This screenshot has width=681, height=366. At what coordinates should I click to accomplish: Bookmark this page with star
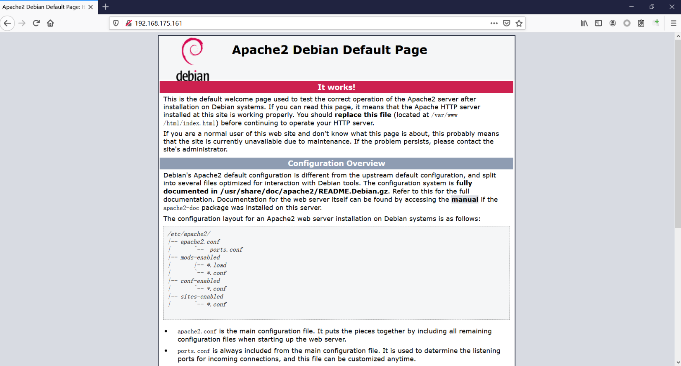519,23
